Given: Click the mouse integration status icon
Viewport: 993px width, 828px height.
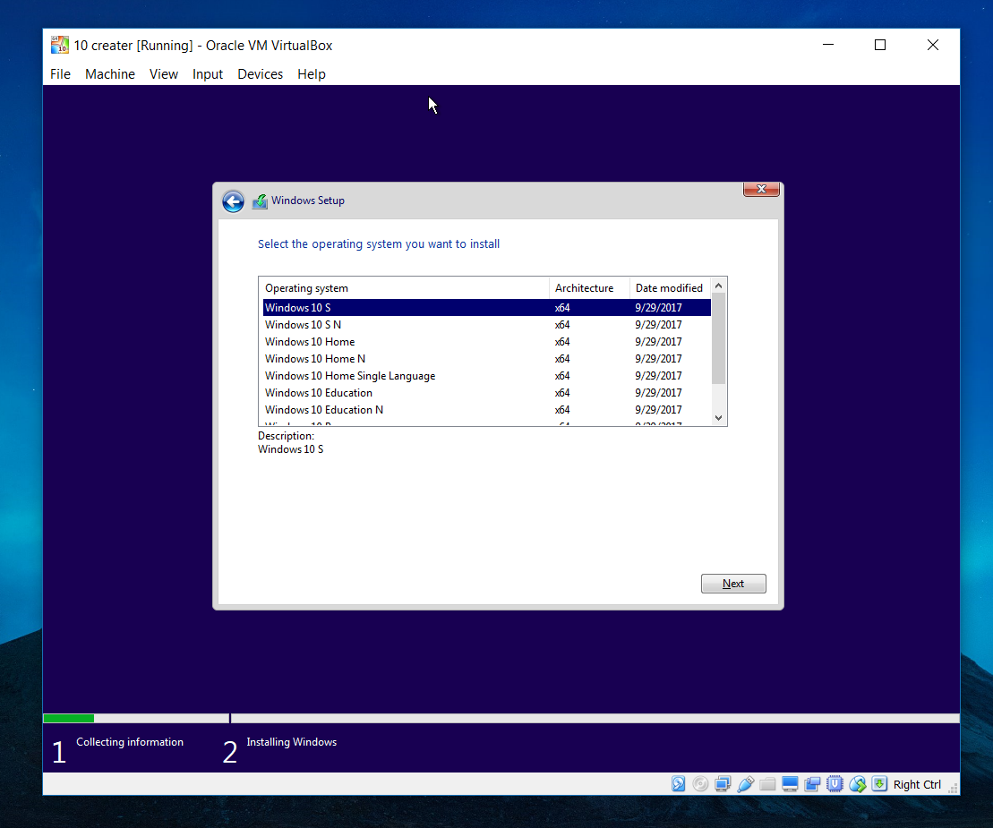Looking at the screenshot, I should 858,784.
